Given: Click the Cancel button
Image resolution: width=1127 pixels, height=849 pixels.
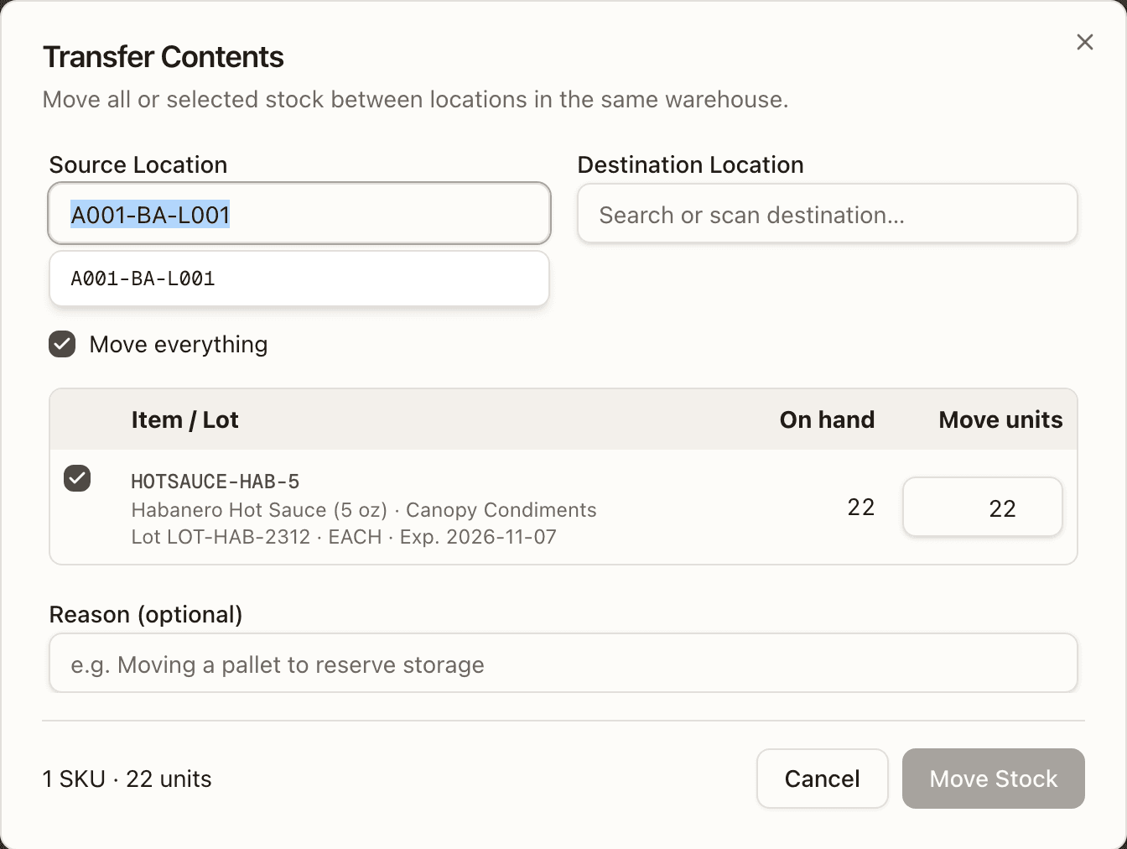Looking at the screenshot, I should (822, 779).
